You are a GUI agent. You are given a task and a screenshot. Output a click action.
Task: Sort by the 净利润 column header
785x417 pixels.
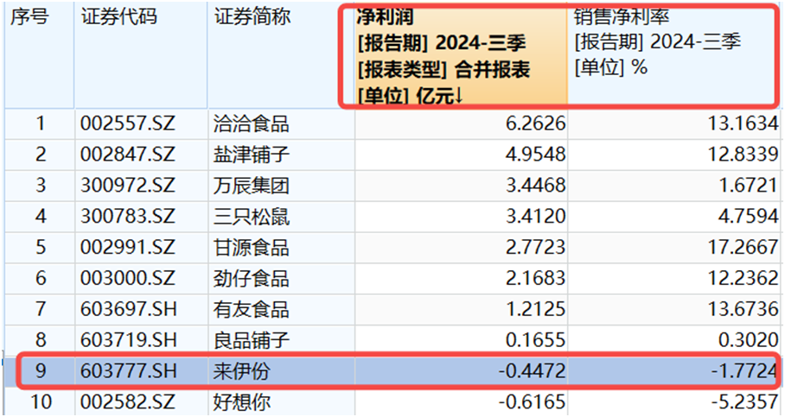(461, 55)
